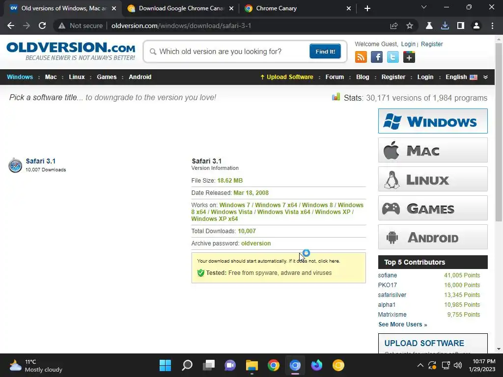Click the browser Back arrow

click(11, 26)
